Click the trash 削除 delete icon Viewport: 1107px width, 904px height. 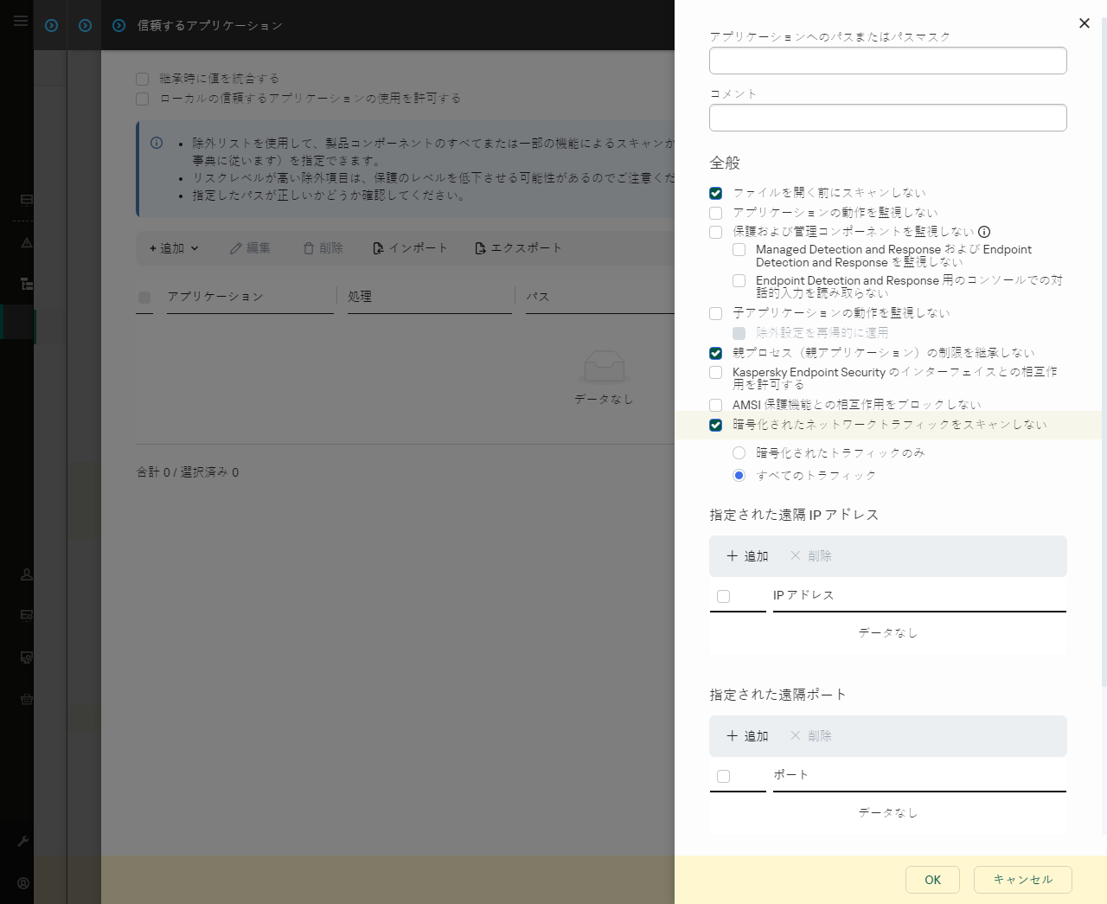(x=307, y=247)
